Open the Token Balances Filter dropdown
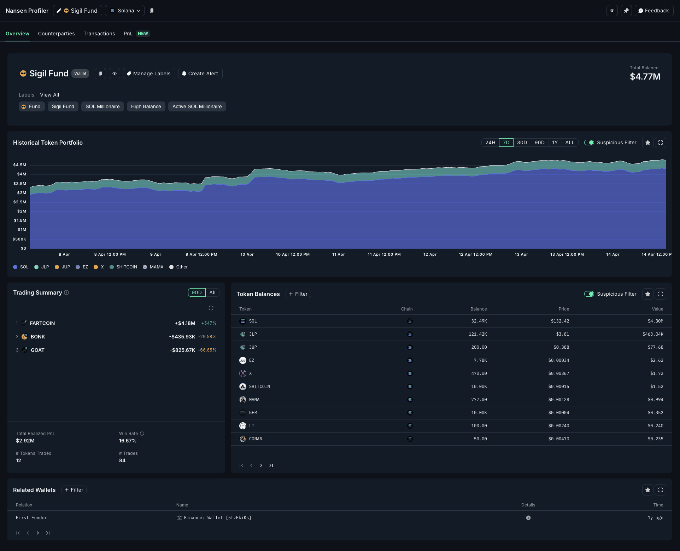Screen dimensions: 680x551 pyautogui.click(x=298, y=294)
